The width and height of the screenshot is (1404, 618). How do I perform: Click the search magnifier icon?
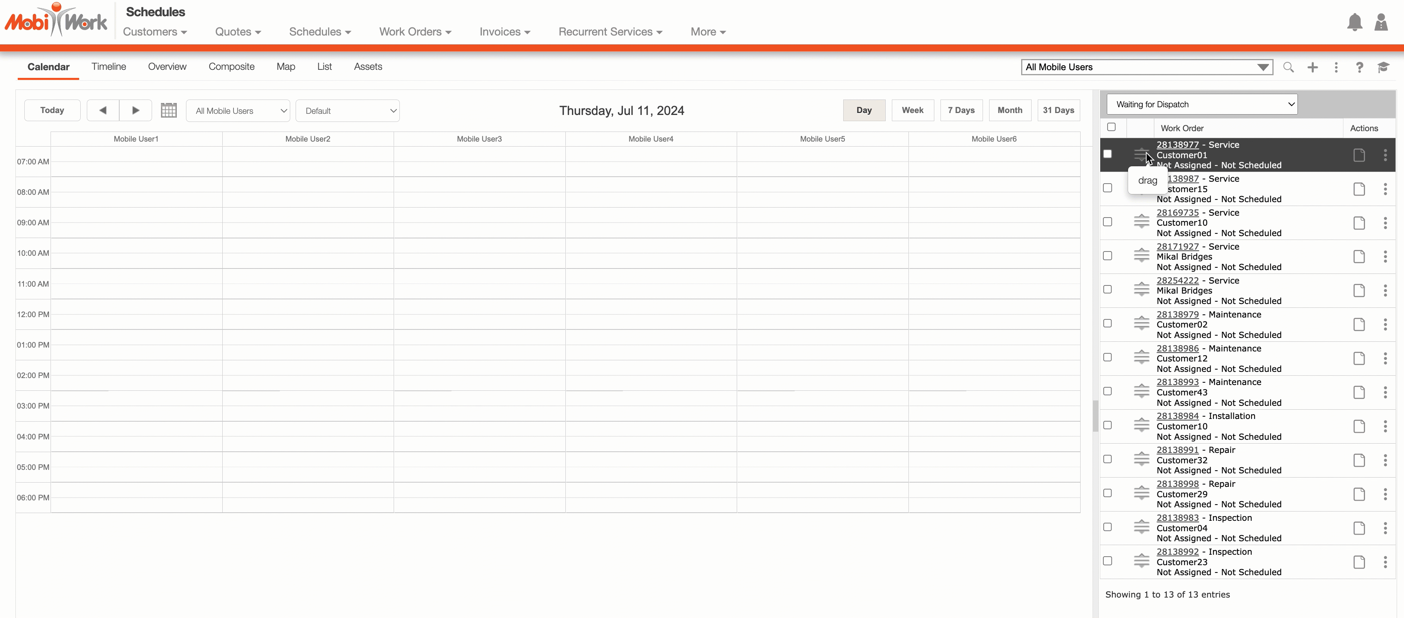point(1288,67)
